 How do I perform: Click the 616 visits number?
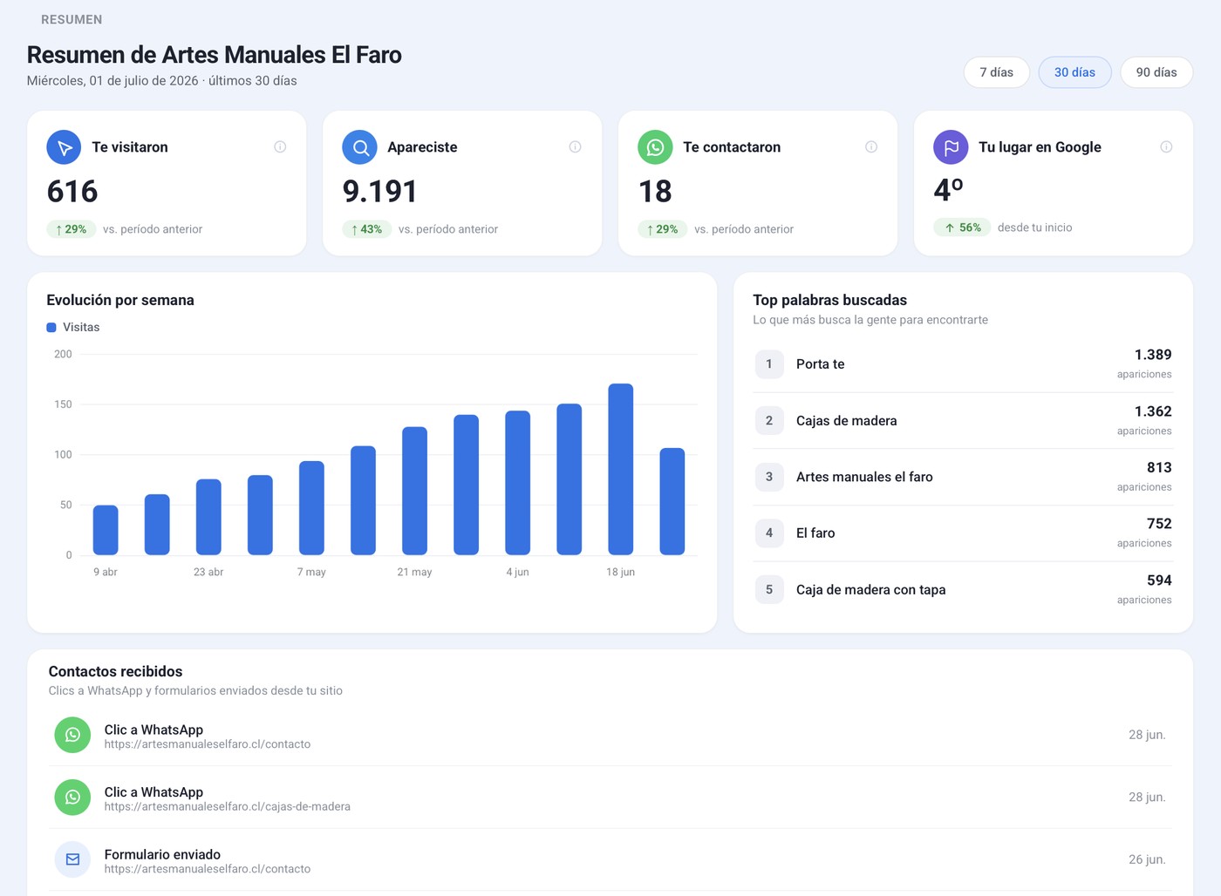coord(72,192)
